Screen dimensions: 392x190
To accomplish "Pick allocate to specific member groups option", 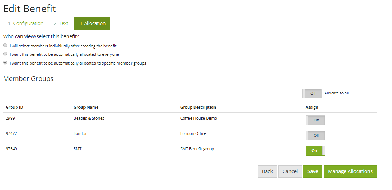I will 5,63.
